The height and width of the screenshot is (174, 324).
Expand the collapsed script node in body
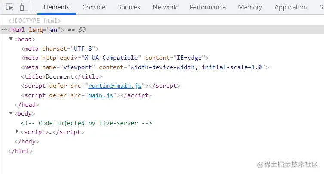coord(18,131)
